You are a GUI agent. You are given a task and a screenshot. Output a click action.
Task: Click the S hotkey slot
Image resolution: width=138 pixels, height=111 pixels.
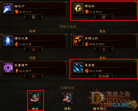coord(104,49)
